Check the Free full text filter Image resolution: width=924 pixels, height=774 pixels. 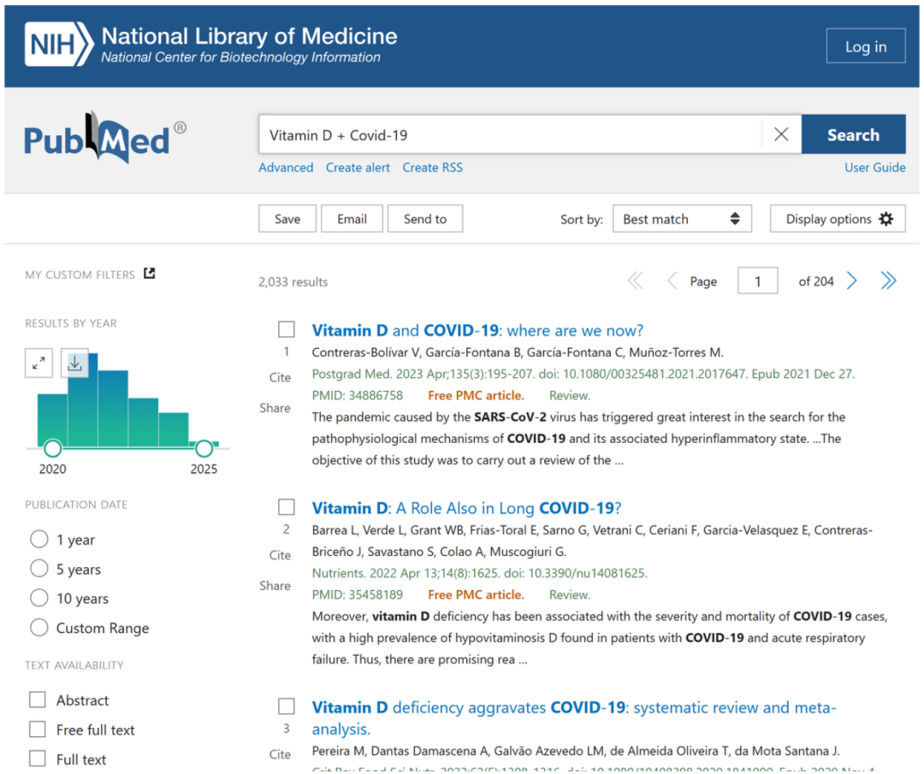[38, 730]
